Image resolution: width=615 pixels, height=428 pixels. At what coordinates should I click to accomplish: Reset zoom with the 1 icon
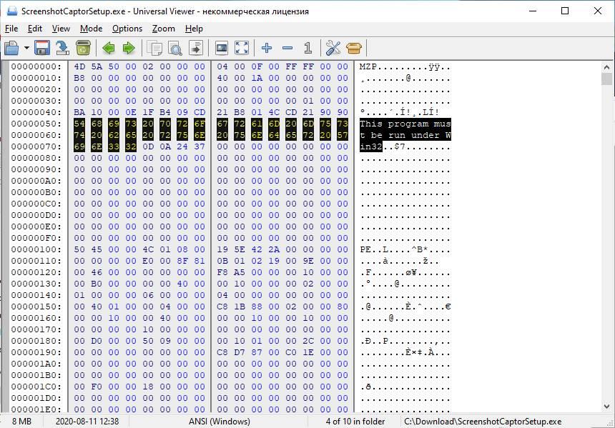click(x=307, y=48)
